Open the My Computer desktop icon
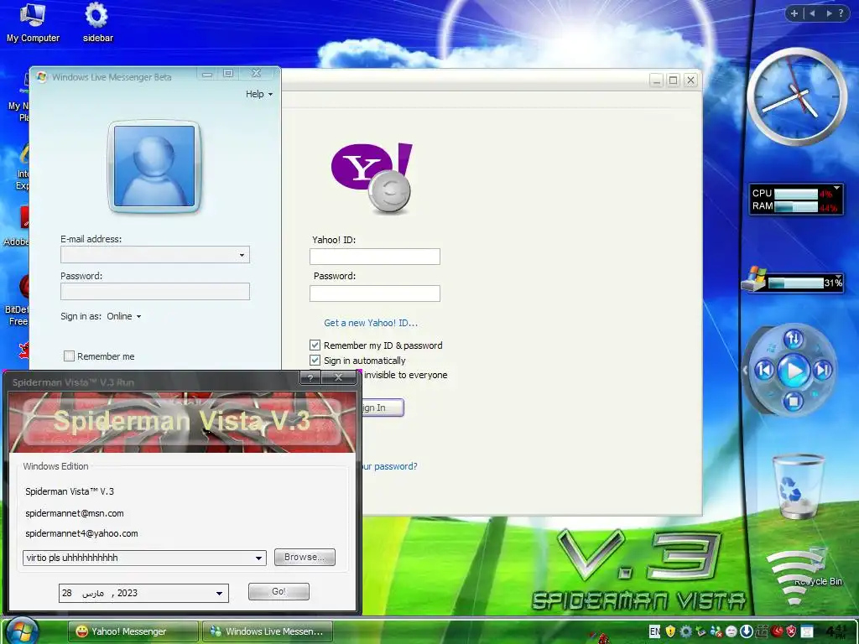Viewport: 859px width, 644px height. point(33,22)
